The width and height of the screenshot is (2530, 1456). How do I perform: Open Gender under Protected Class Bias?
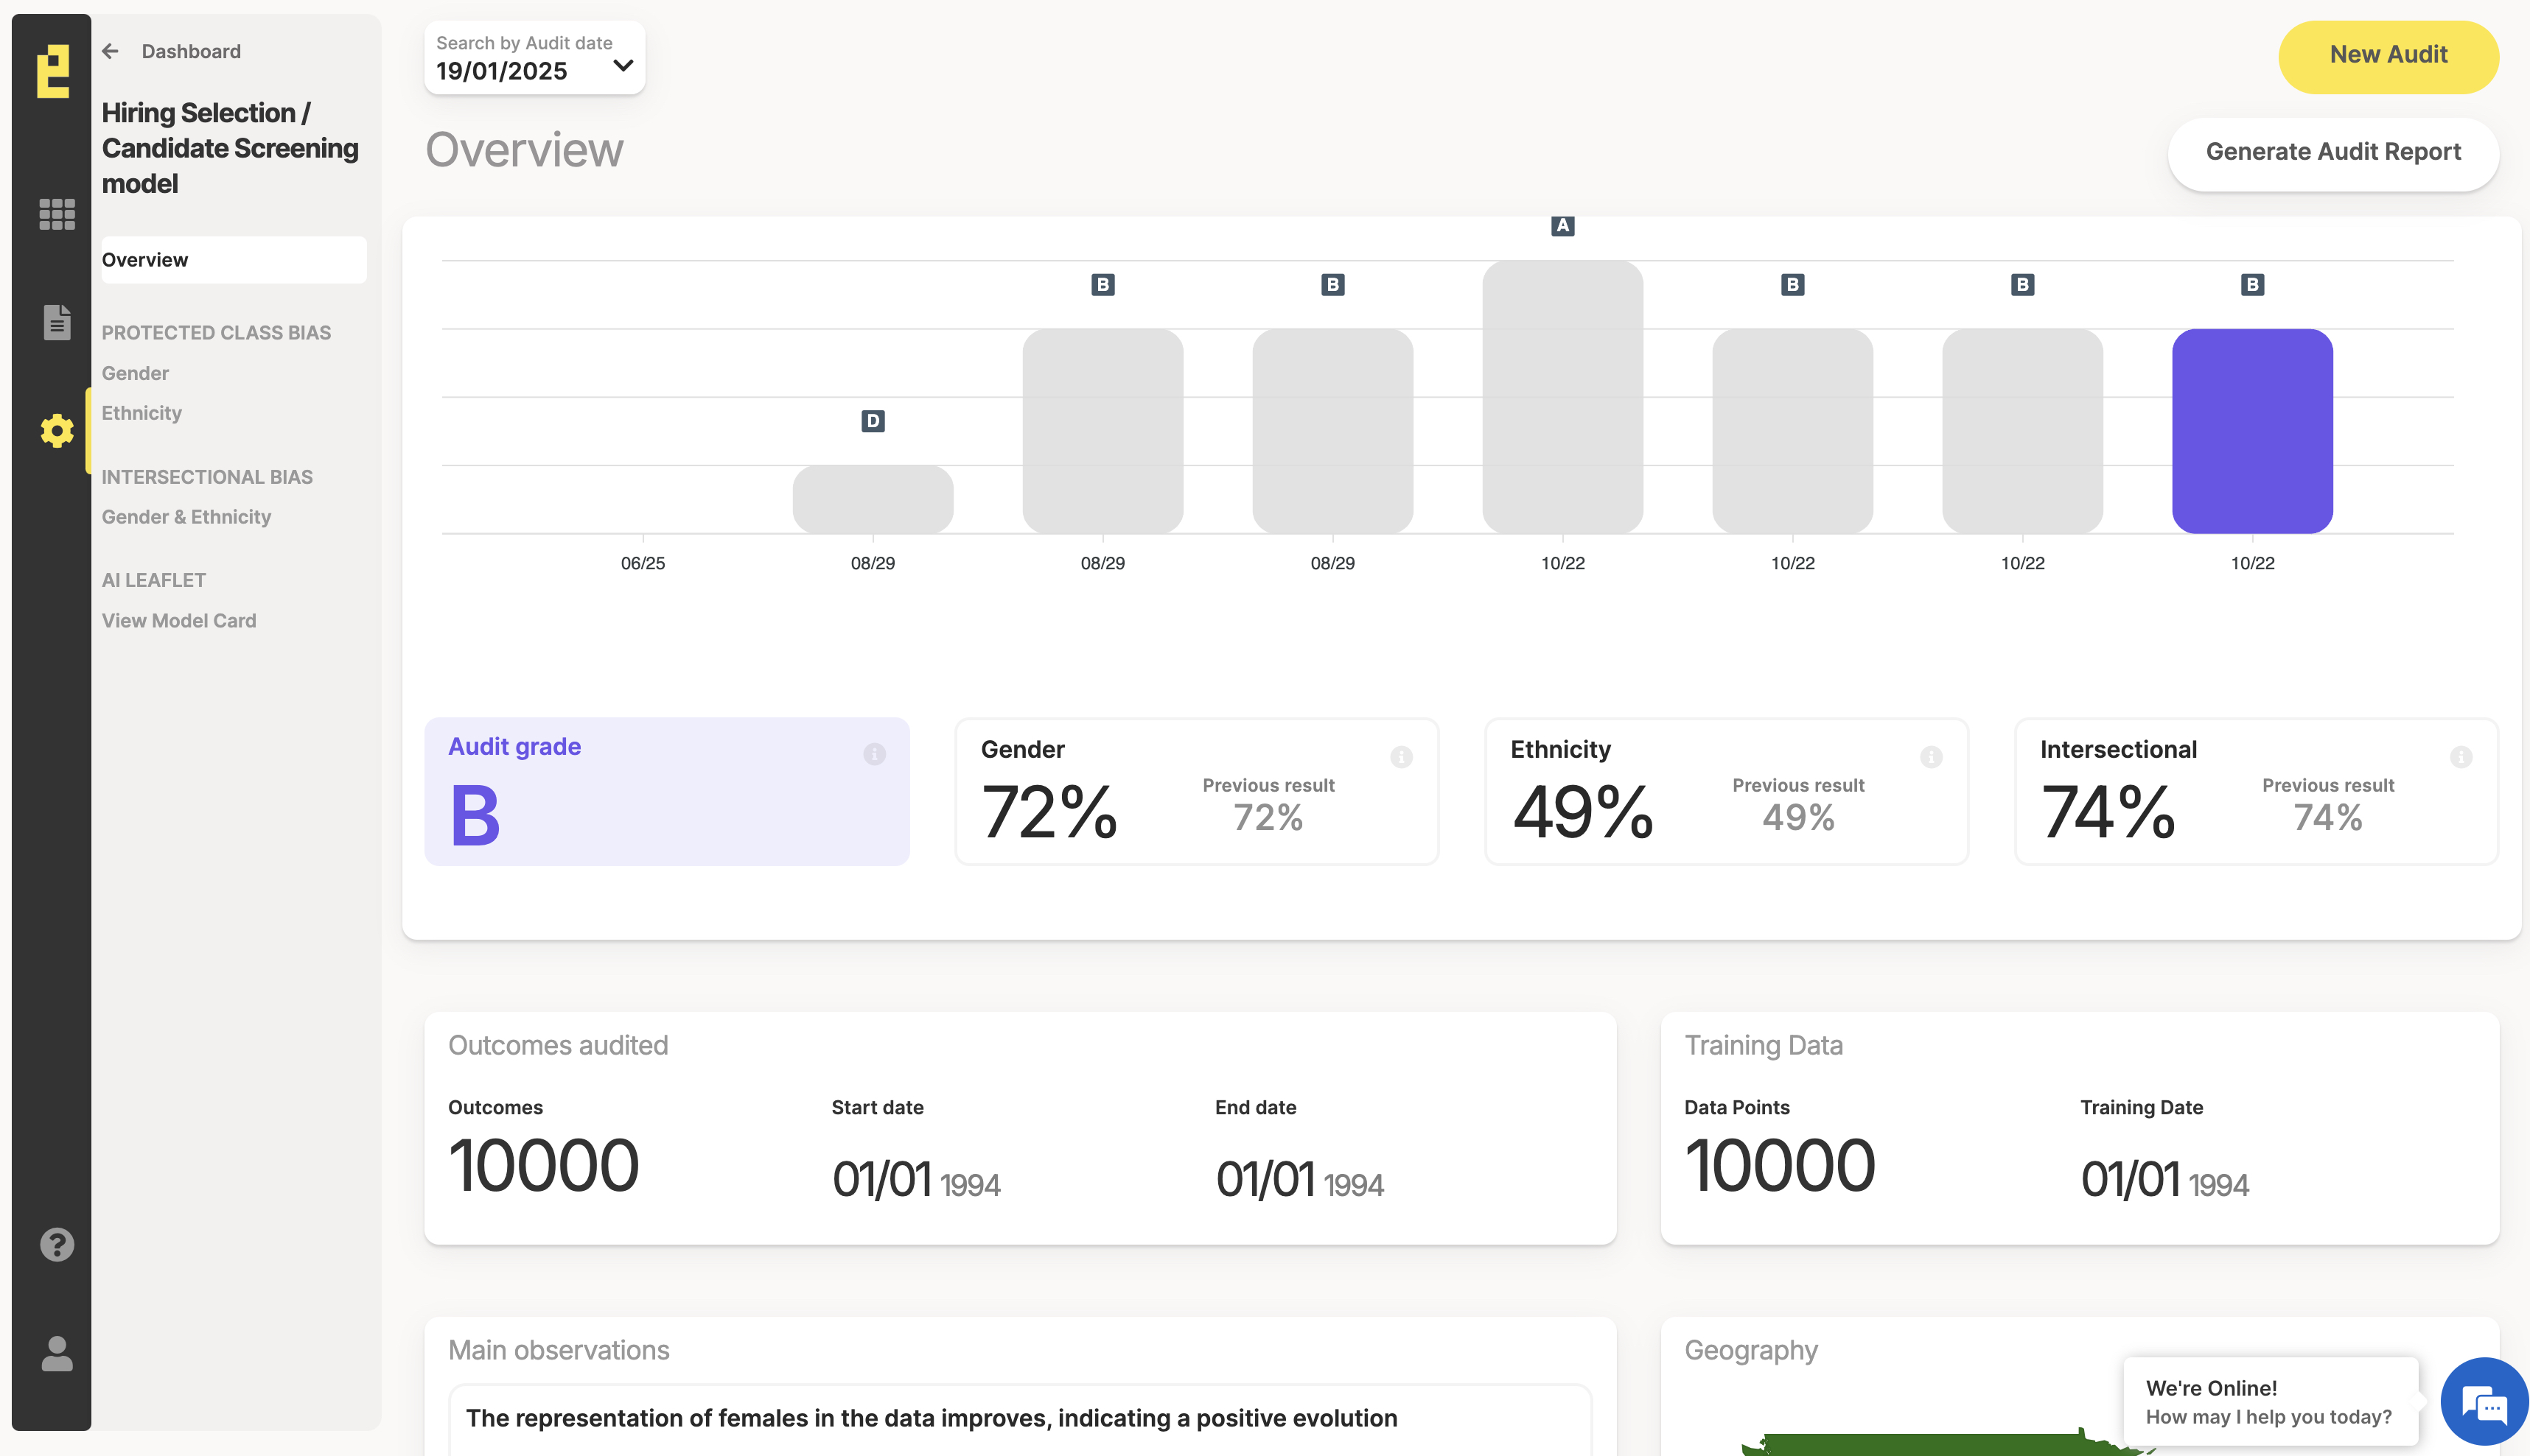(135, 373)
